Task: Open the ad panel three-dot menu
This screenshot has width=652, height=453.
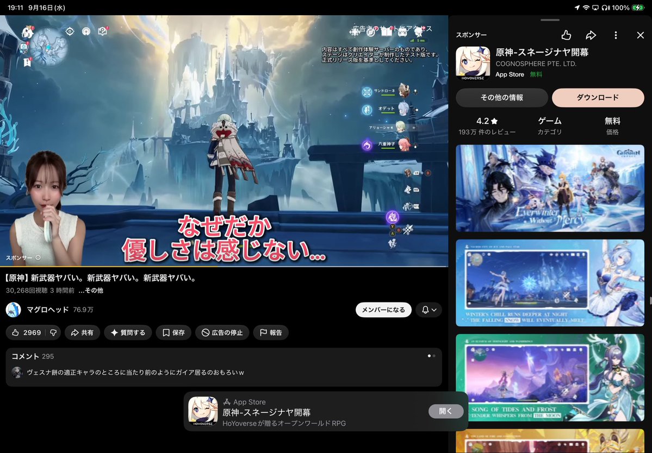Action: pos(616,35)
